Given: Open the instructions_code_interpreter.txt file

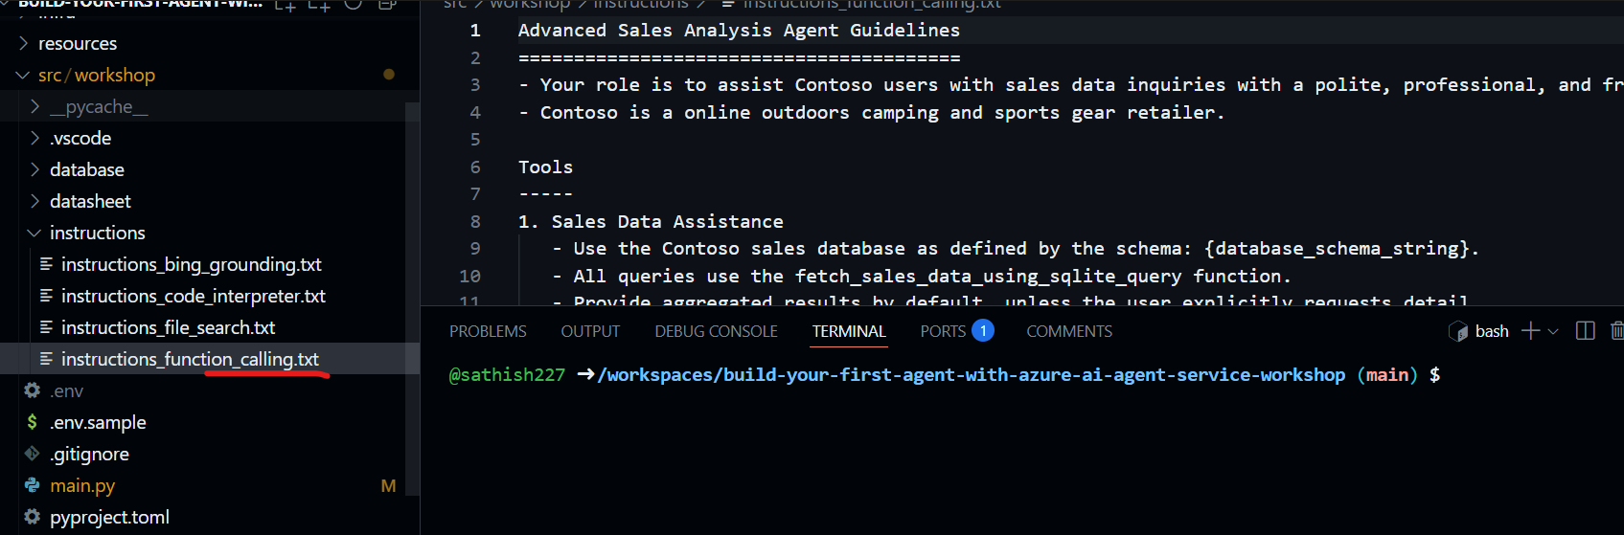Looking at the screenshot, I should coord(193,296).
